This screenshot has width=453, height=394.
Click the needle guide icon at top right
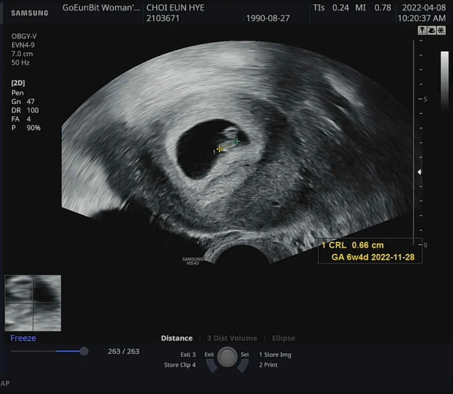422,30
